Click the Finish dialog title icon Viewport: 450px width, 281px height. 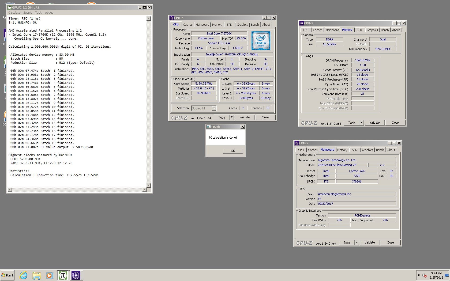point(209,127)
